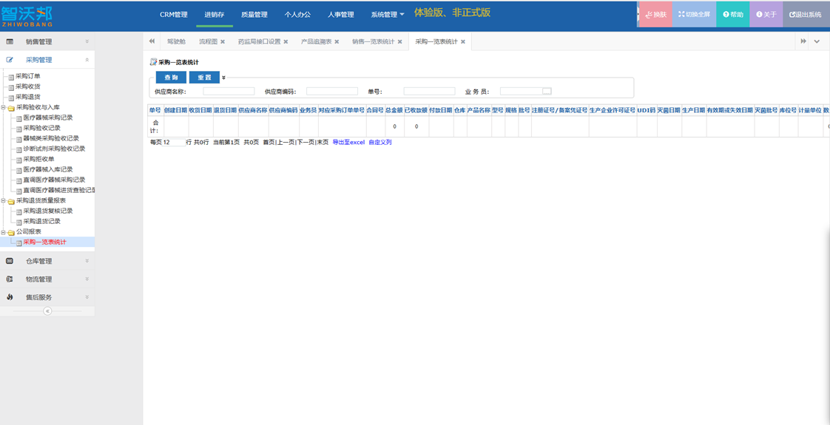The height and width of the screenshot is (425, 830).
Task: Close the 产品追溯表 tab
Action: point(337,41)
